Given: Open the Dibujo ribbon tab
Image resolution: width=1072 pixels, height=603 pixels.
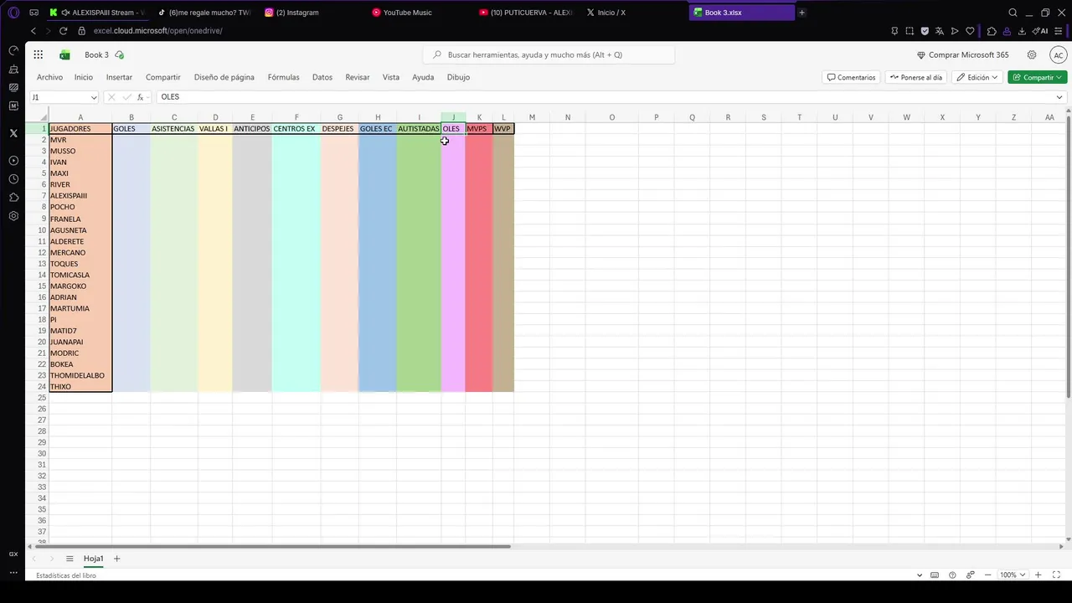Looking at the screenshot, I should (458, 77).
